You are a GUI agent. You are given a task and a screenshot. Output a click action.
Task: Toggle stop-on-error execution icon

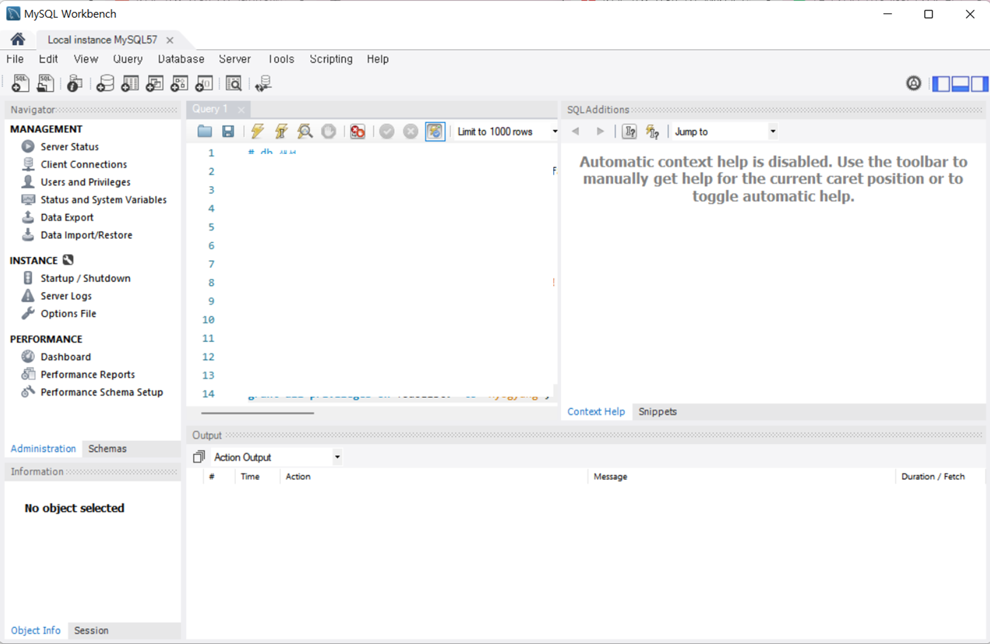coord(358,132)
